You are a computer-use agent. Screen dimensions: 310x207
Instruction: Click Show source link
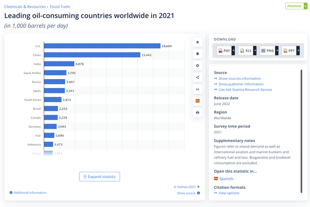tap(186, 193)
